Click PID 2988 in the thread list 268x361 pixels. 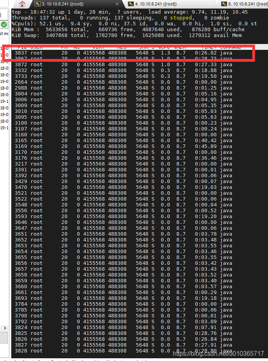point(21,88)
